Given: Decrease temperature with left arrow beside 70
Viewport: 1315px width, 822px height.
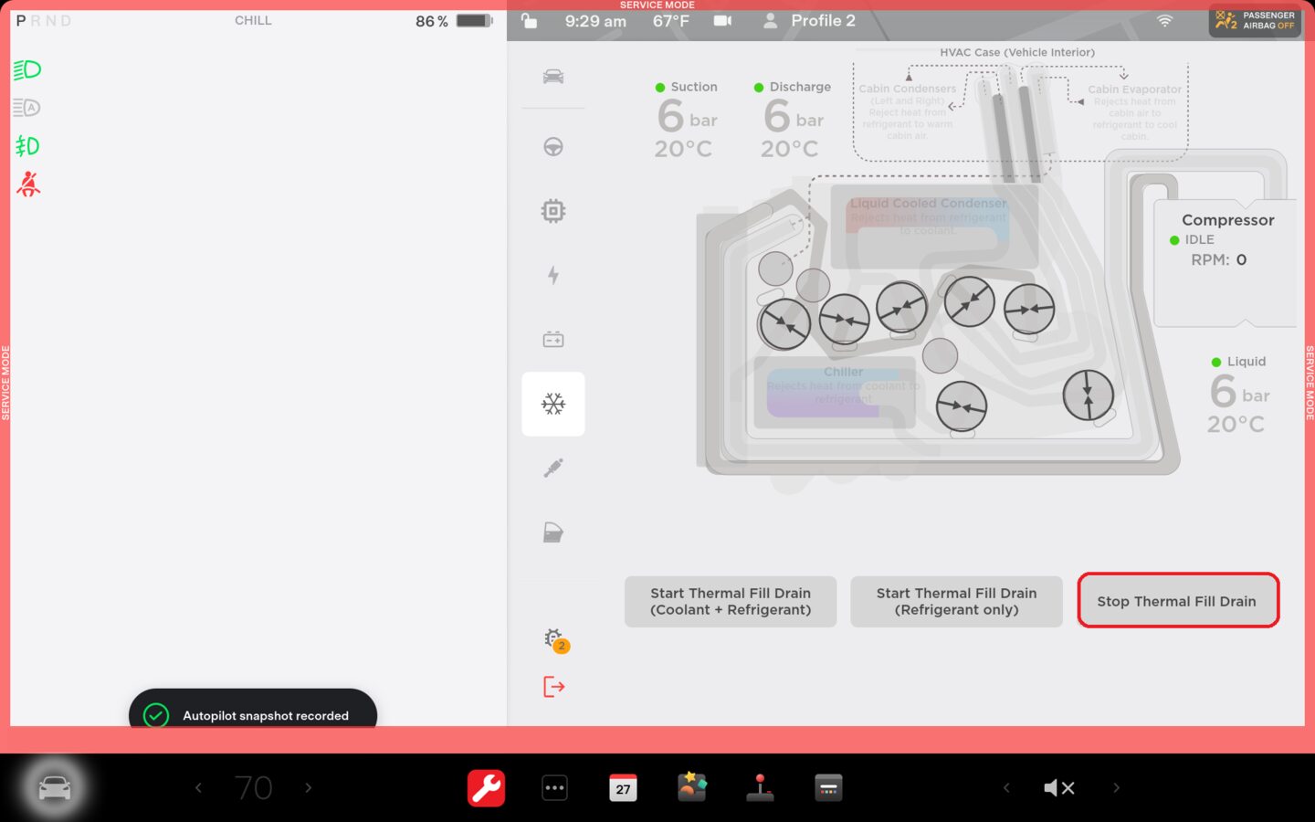Looking at the screenshot, I should click(198, 787).
